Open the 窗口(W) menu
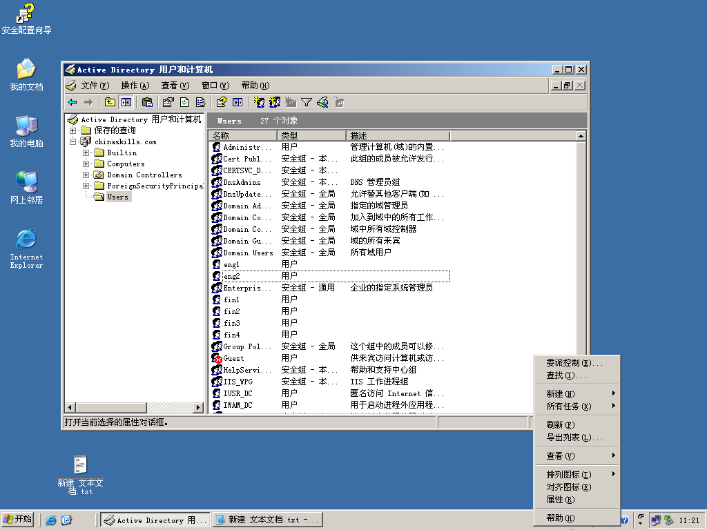The height and width of the screenshot is (530, 707). pos(215,86)
